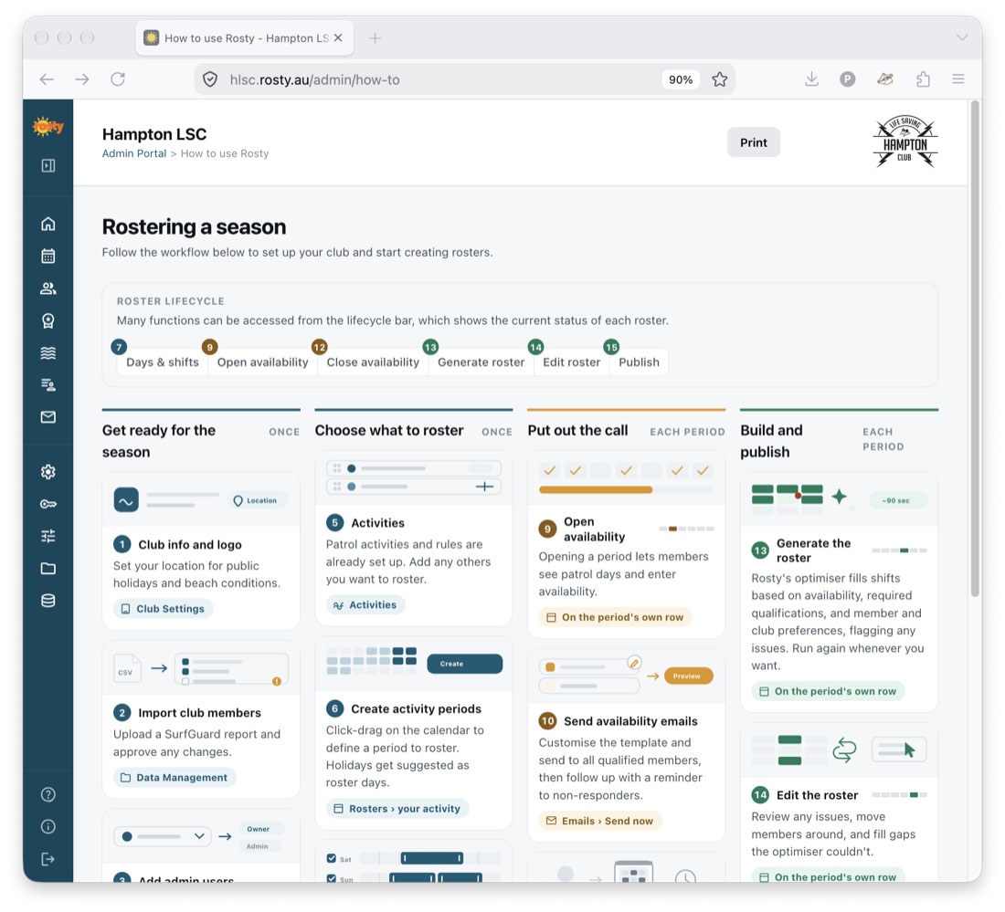
Task: Open the calendar rosters sidebar icon
Action: point(48,256)
